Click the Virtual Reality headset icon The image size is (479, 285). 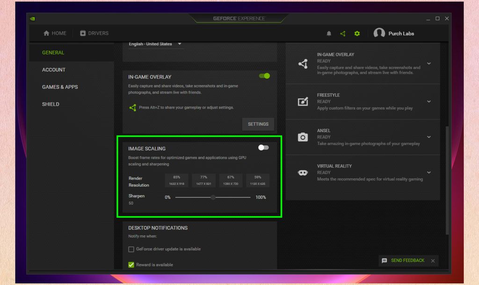tap(303, 172)
